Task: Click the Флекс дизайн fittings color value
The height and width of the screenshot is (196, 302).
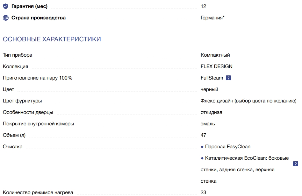Action: [x=248, y=101]
